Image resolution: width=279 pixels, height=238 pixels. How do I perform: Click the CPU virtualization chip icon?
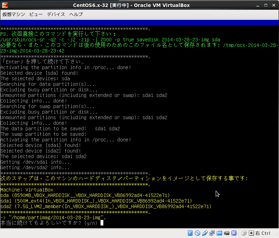point(234,233)
